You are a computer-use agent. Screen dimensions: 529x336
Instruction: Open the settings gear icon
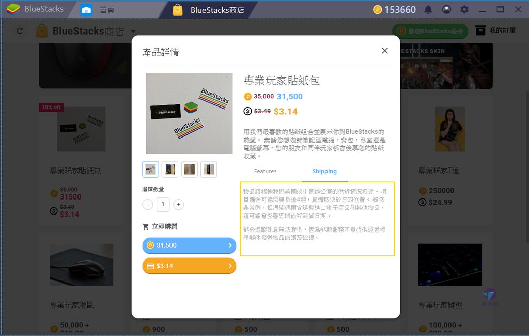pos(464,9)
